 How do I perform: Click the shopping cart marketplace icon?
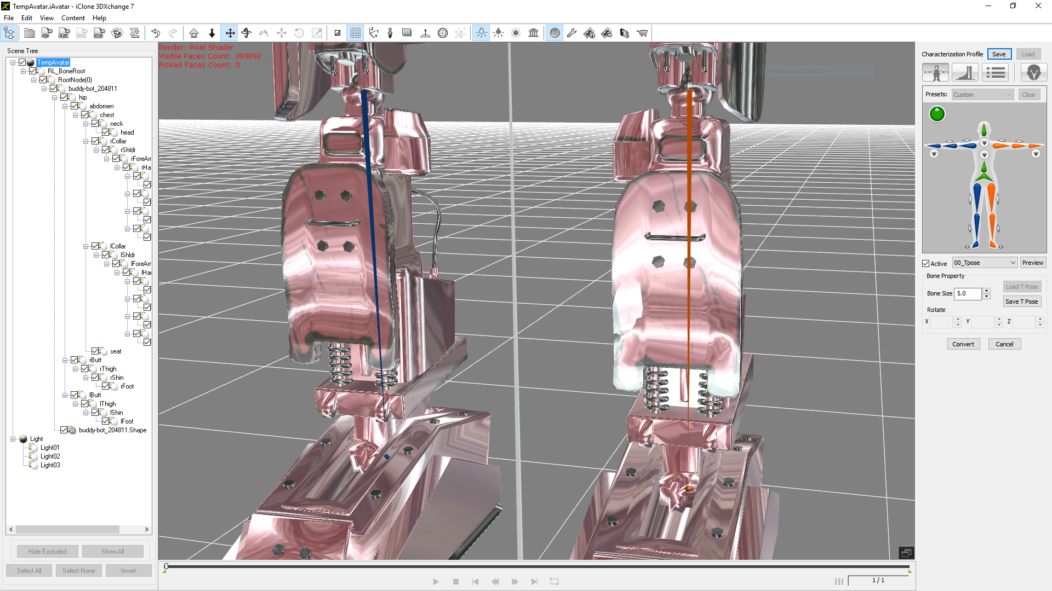(642, 33)
